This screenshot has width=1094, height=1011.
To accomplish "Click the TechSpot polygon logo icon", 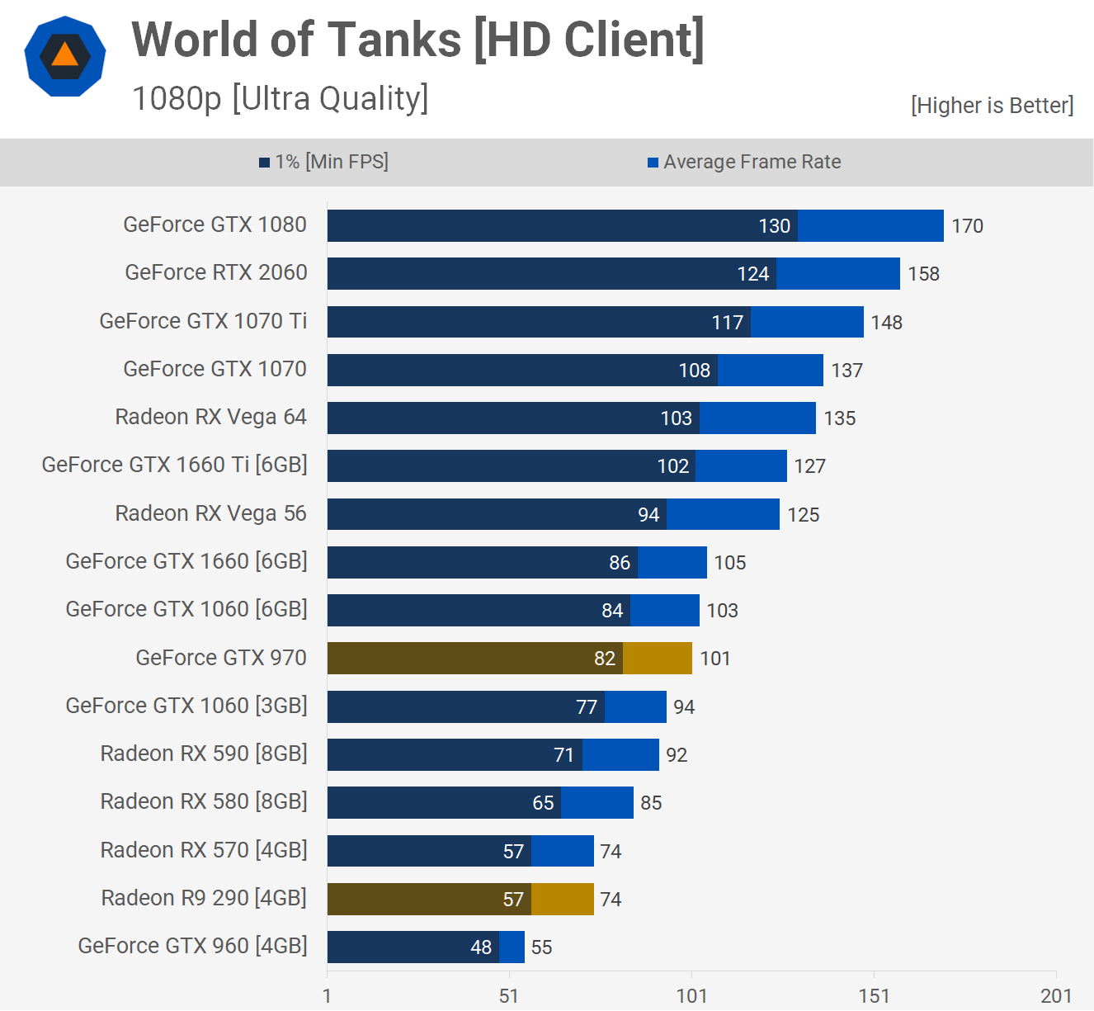I will [x=65, y=56].
